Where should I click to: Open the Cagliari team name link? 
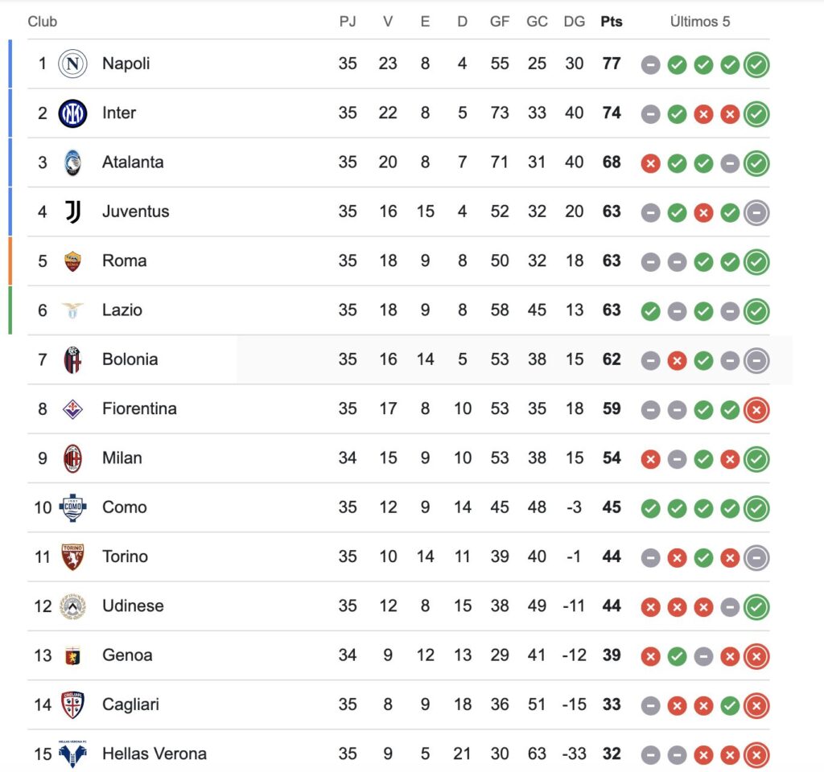(130, 704)
